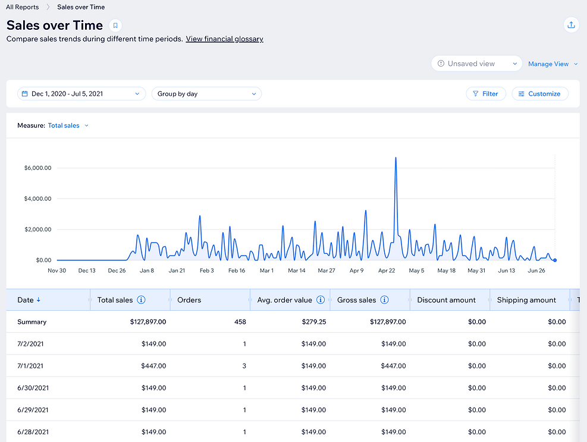Click the Unsaved view warning icon

click(441, 64)
